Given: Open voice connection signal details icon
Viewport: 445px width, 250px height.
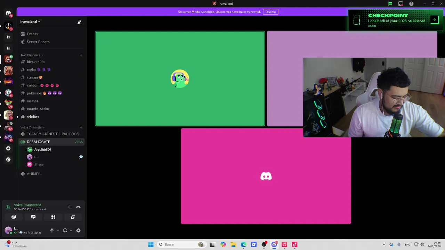Looking at the screenshot, I should click(x=8, y=207).
